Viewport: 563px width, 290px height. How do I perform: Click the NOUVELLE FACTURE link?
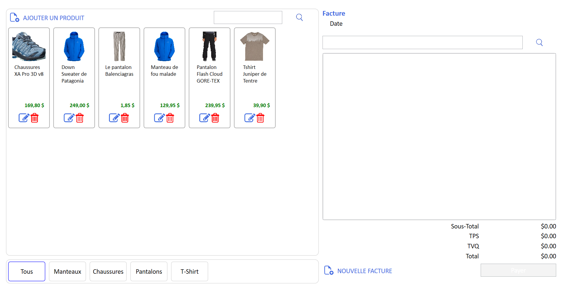[365, 270]
